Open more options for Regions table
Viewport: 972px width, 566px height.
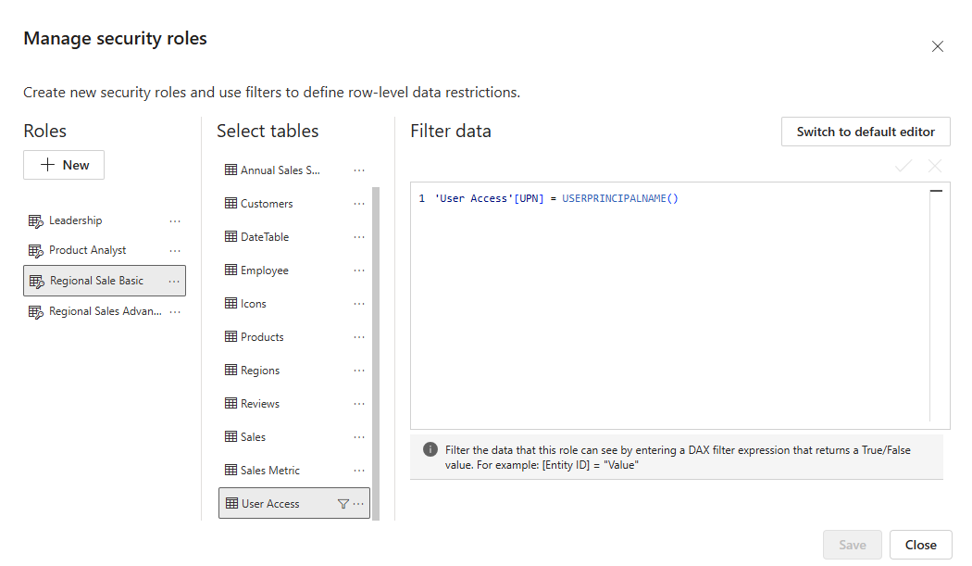point(359,371)
